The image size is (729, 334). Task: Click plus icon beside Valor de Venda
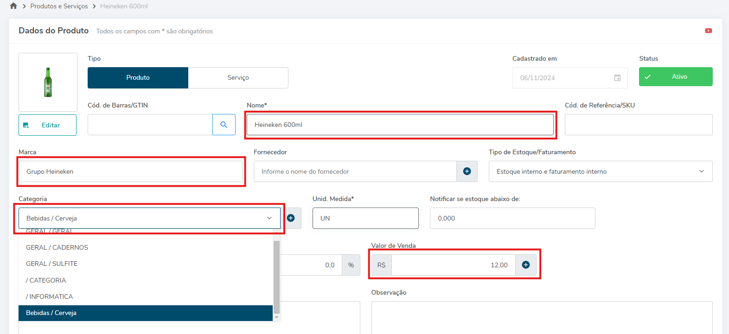526,265
